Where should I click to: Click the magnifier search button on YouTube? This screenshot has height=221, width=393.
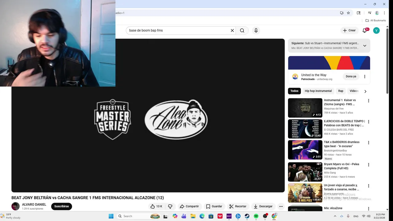(242, 30)
